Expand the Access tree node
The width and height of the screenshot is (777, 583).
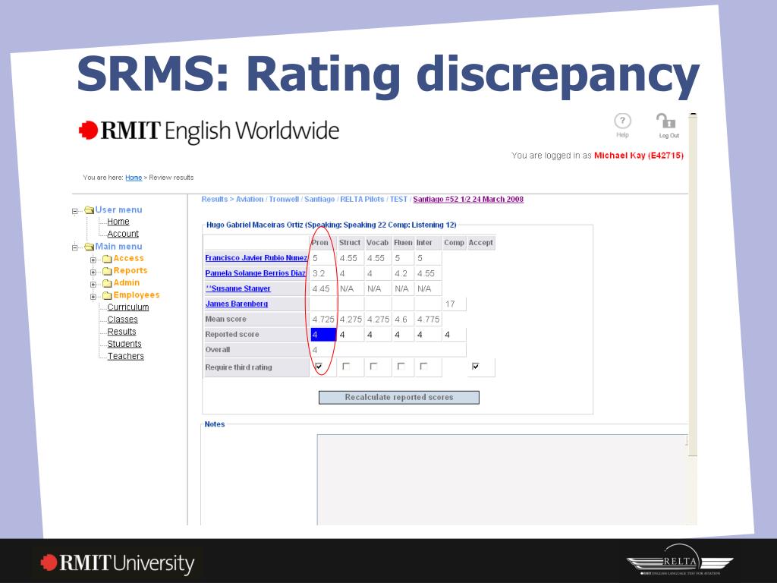[x=93, y=260]
